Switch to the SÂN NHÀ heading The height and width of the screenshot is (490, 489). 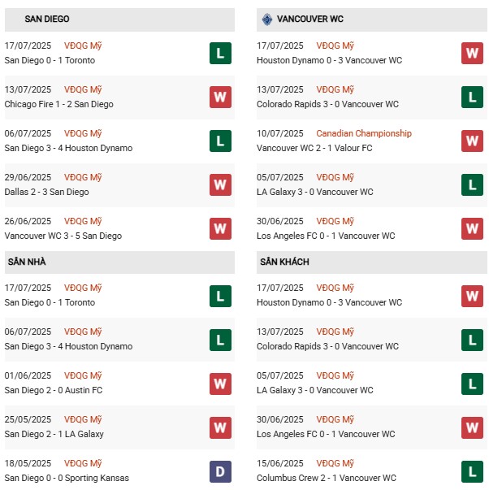tap(27, 262)
